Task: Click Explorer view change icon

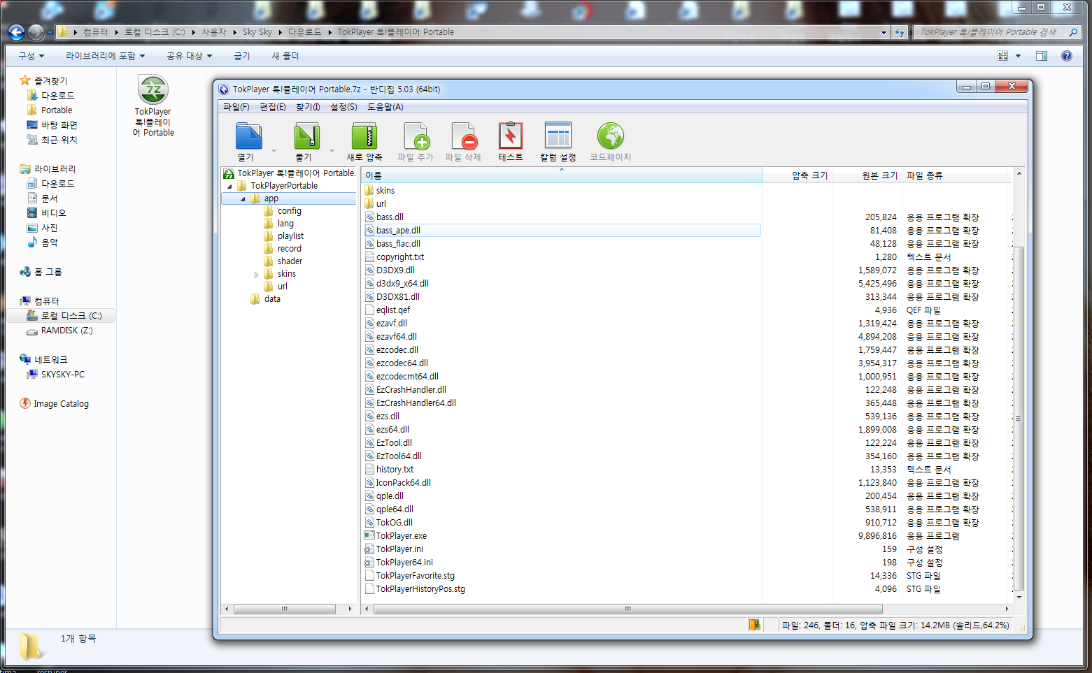Action: coord(1003,56)
